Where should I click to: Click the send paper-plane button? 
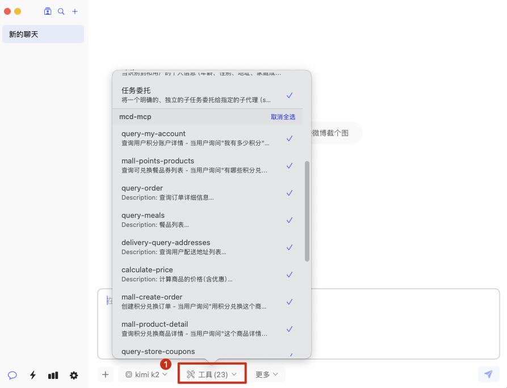pyautogui.click(x=488, y=374)
